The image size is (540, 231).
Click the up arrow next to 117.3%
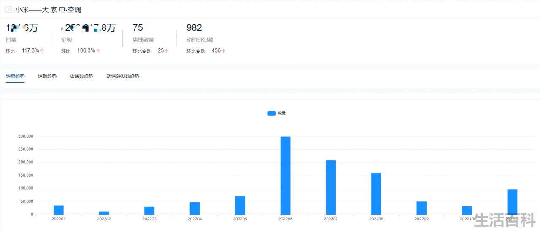click(x=42, y=51)
